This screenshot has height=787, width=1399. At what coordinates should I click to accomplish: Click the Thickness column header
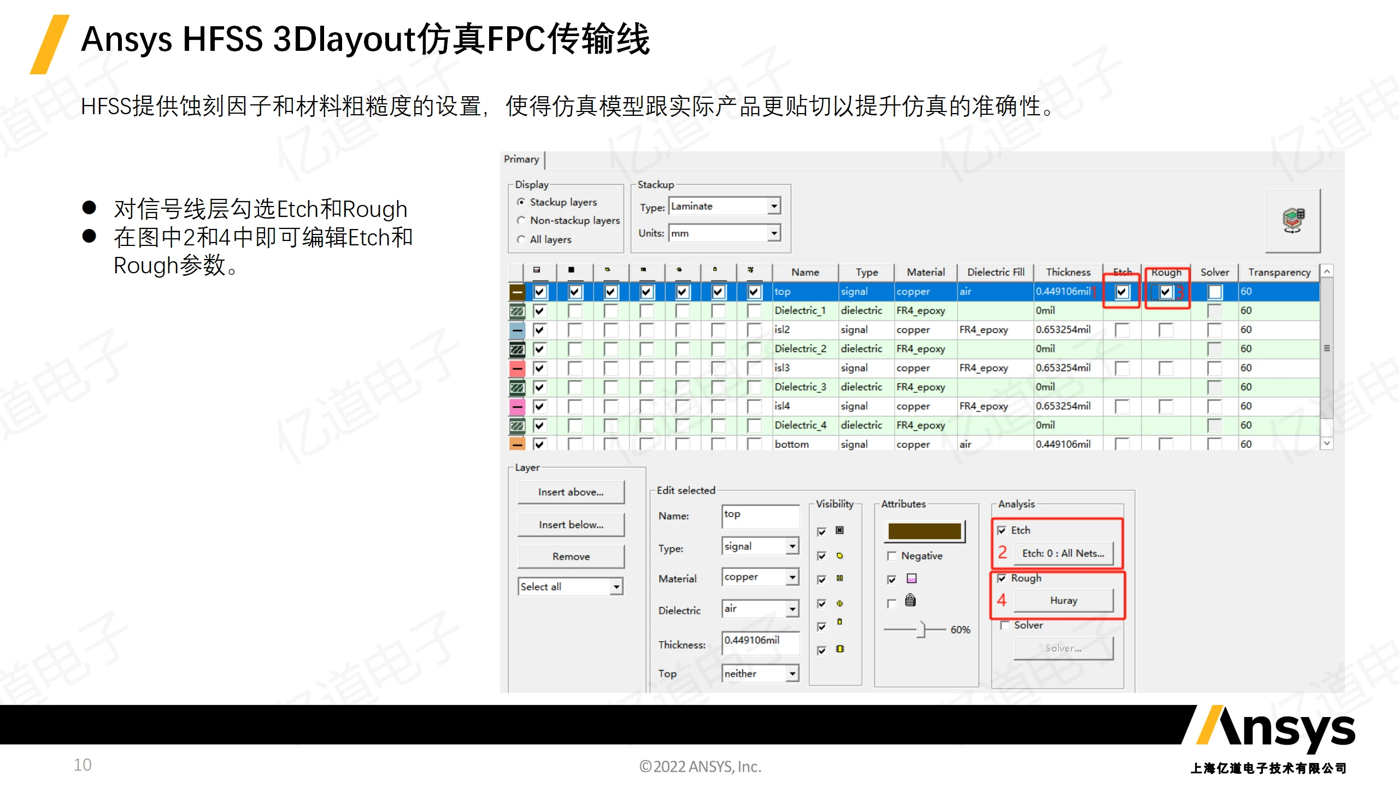pos(1068,272)
